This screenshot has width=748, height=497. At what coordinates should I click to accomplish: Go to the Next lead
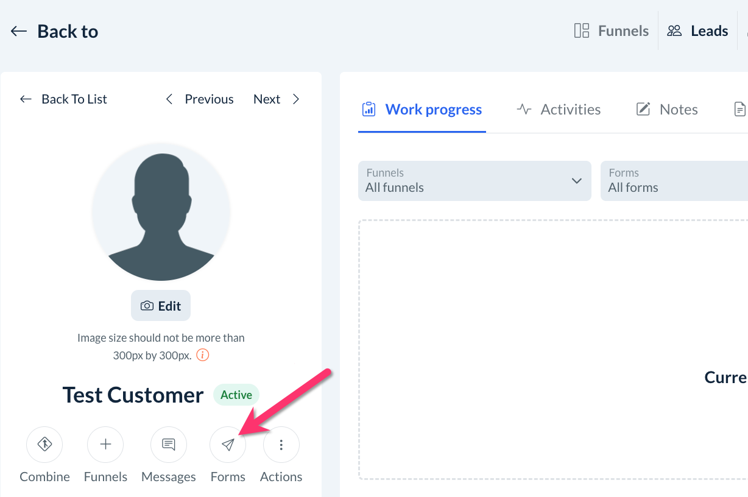pyautogui.click(x=277, y=99)
